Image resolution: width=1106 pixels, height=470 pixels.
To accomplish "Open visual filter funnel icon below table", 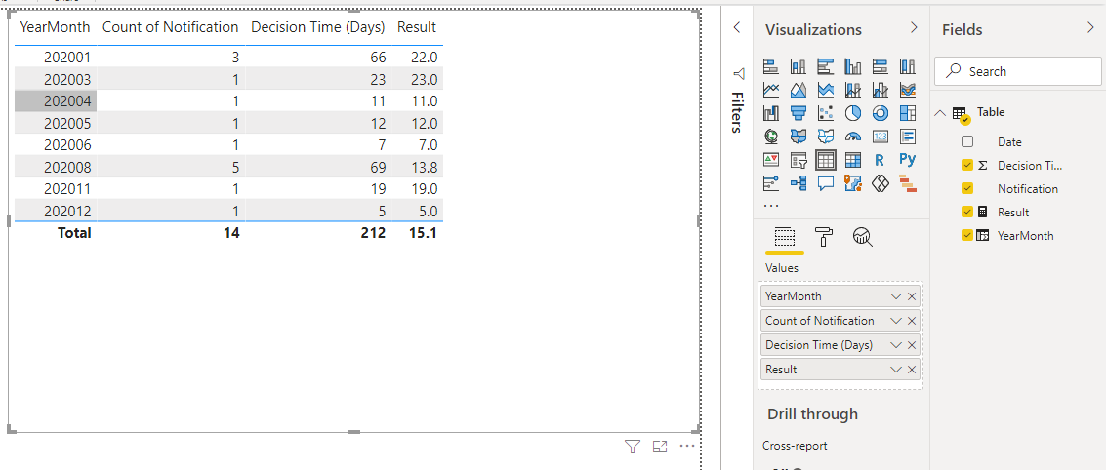I will (x=633, y=446).
